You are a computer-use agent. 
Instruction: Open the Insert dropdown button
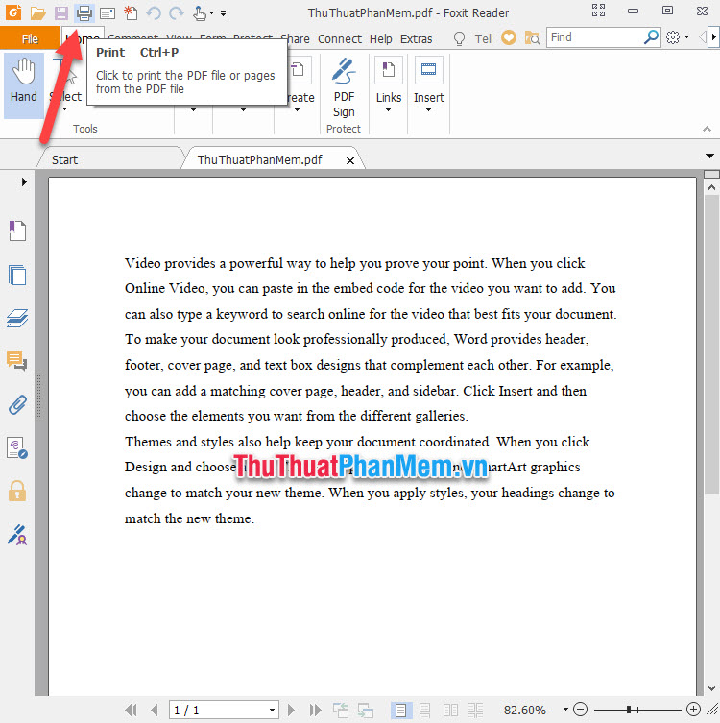pos(429,85)
